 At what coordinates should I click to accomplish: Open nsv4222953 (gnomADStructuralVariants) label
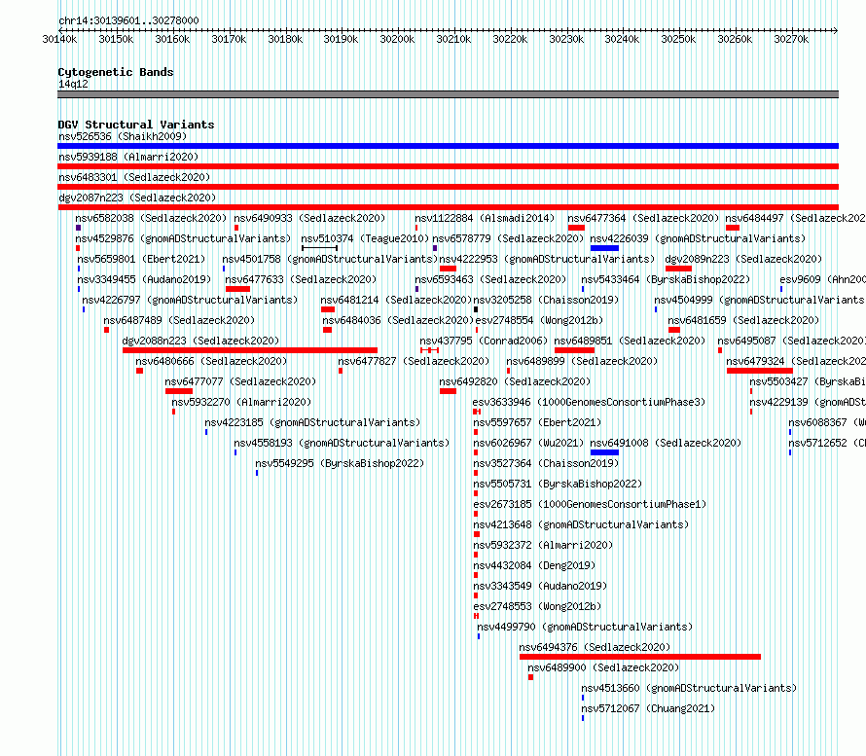point(547,259)
